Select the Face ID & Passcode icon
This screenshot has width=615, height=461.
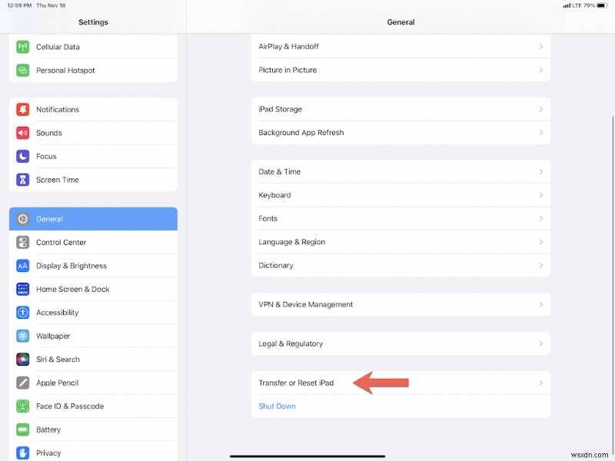pos(24,406)
